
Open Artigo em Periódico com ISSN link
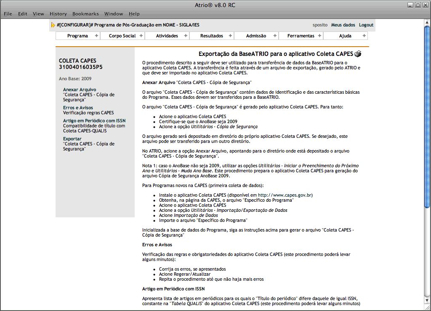94,121
